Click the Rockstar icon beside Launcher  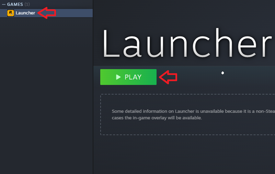11,13
